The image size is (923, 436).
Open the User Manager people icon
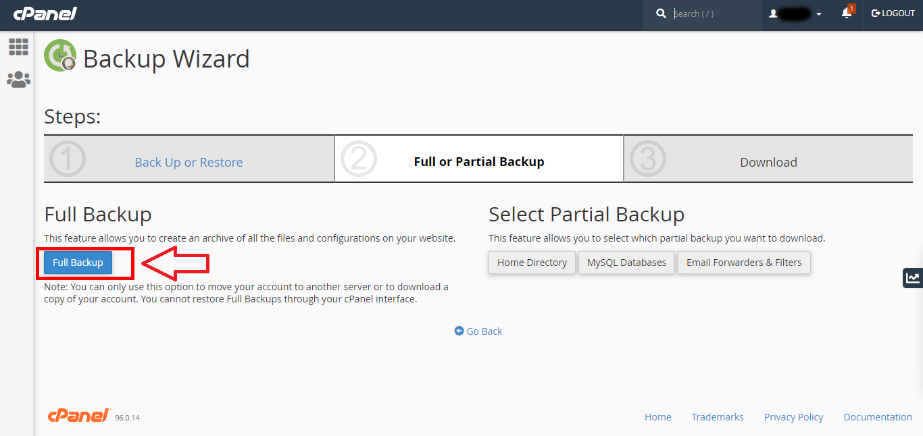click(18, 80)
